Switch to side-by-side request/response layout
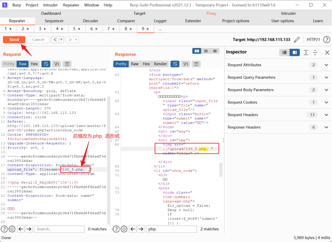Viewport: 332px width, 242px height. [197, 51]
